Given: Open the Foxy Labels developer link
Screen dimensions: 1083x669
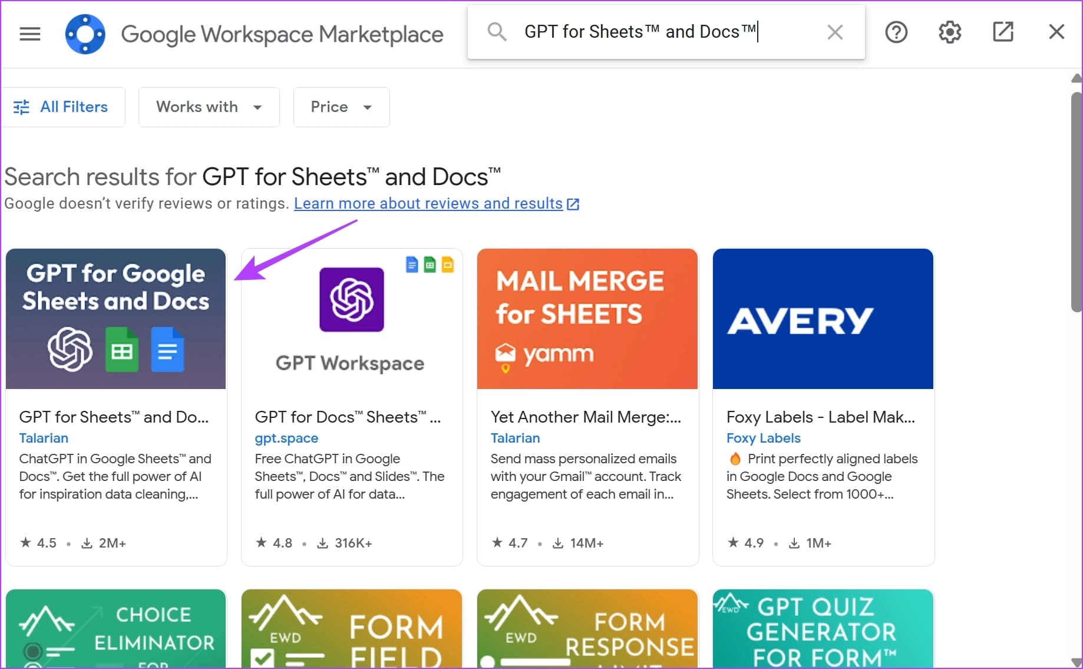Looking at the screenshot, I should pyautogui.click(x=763, y=438).
